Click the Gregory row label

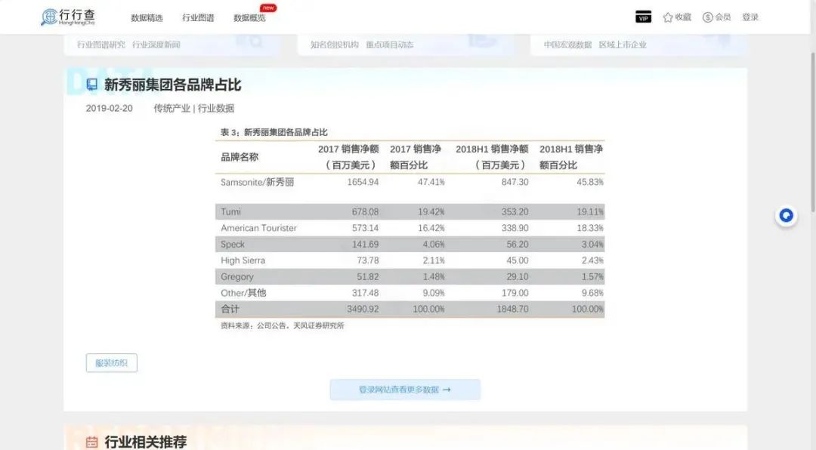pyautogui.click(x=237, y=277)
